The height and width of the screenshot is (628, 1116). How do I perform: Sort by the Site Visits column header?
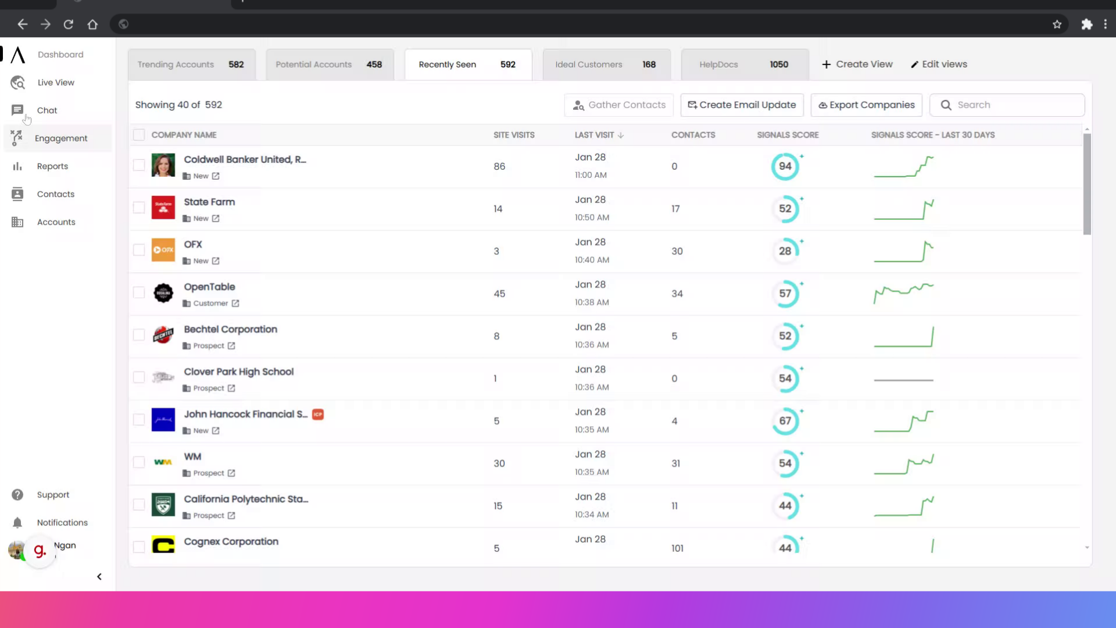point(514,135)
